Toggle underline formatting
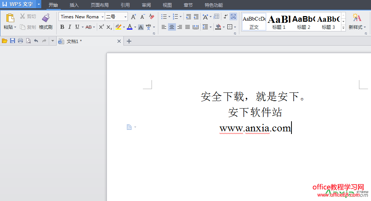The width and height of the screenshot is (371, 201). (x=77, y=27)
